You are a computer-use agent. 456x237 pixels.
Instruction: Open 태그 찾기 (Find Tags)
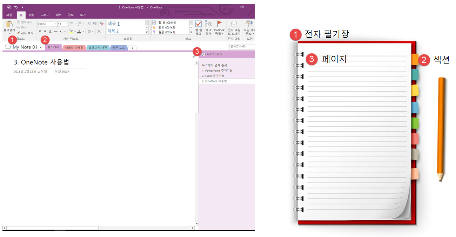tap(208, 28)
